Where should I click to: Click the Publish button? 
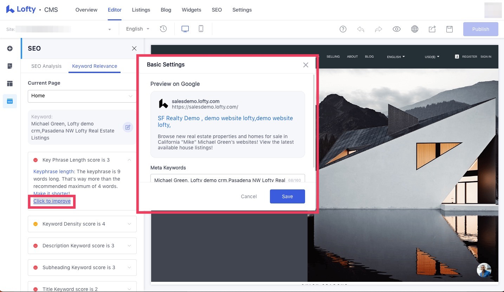(480, 29)
